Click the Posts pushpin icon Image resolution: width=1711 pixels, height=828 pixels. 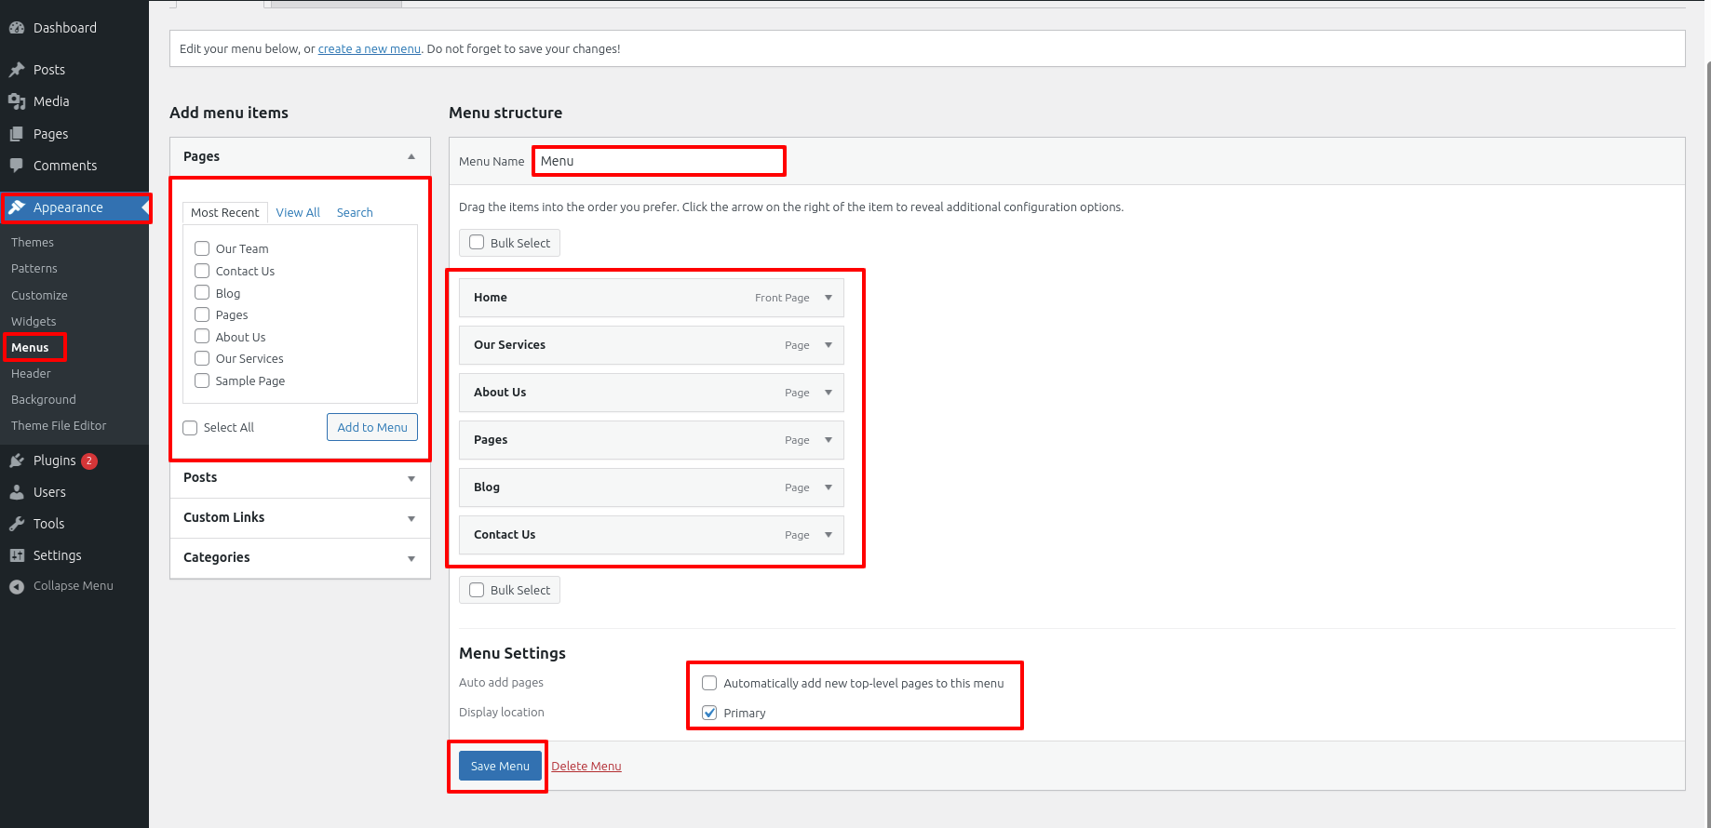pyautogui.click(x=17, y=70)
